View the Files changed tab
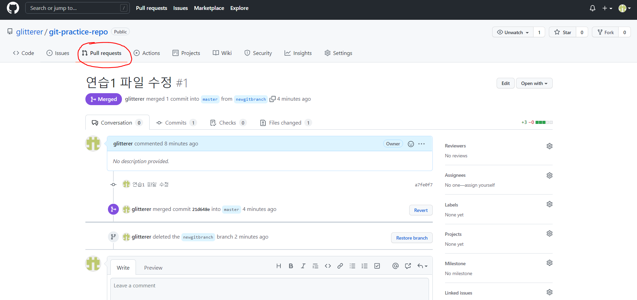Viewport: 637px width, 300px height. 286,123
